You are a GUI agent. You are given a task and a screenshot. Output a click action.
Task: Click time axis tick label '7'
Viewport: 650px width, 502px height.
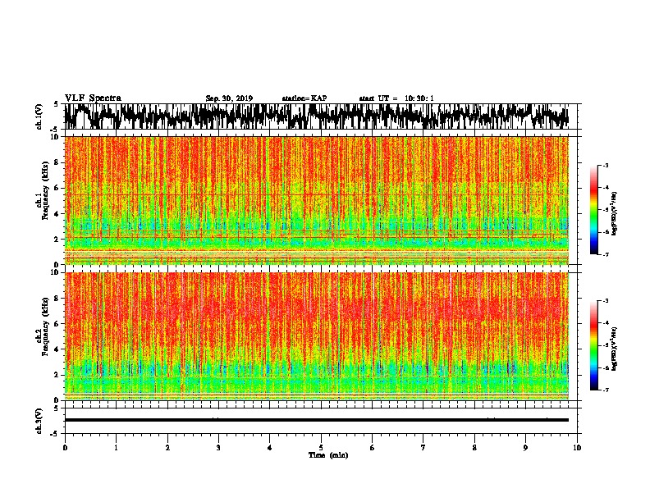pos(423,447)
